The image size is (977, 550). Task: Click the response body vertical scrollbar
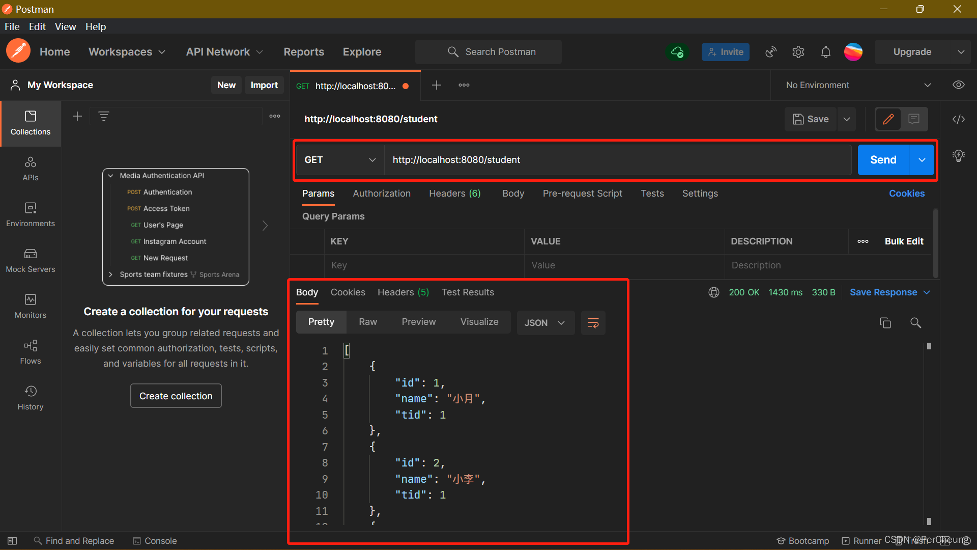tap(929, 433)
